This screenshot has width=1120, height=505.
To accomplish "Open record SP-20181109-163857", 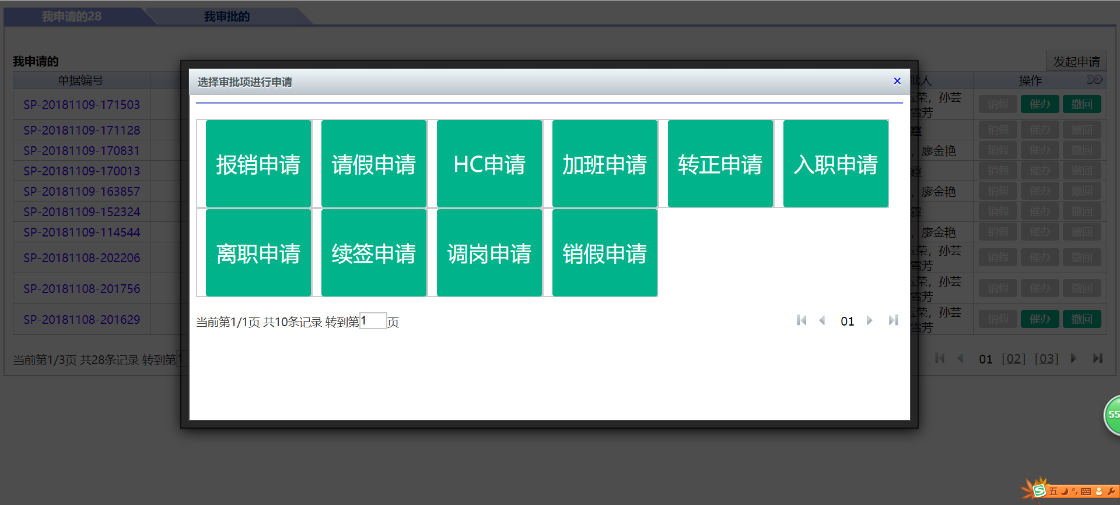I will (82, 192).
